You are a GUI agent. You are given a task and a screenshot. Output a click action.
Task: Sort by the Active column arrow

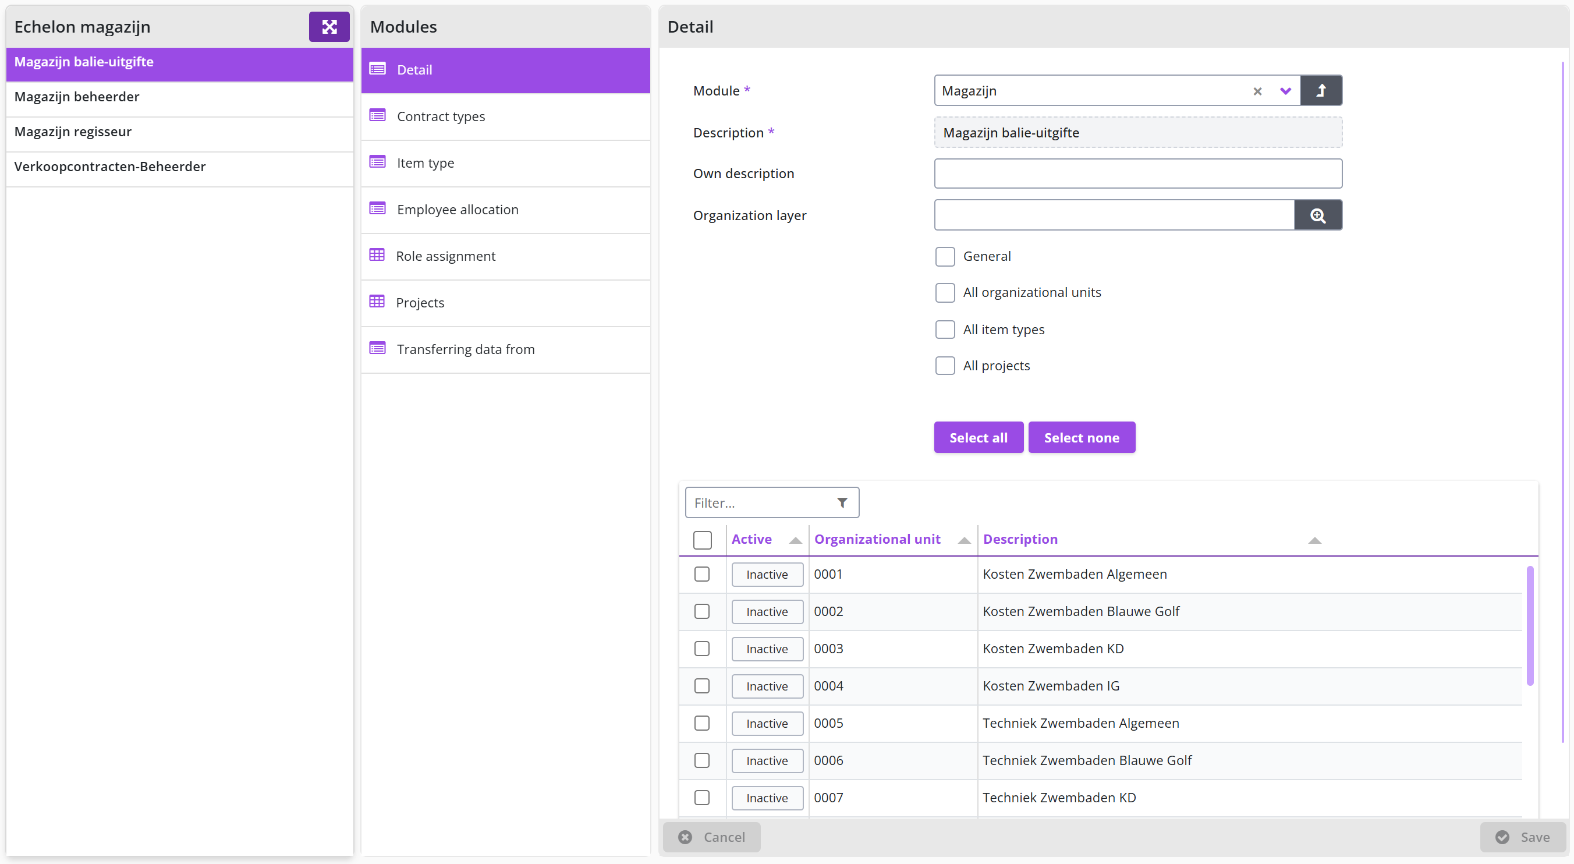795,540
